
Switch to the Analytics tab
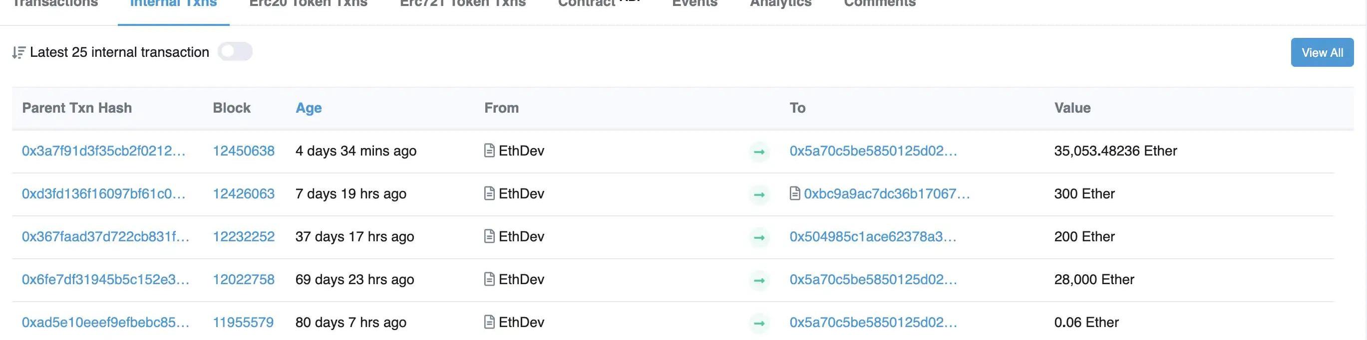click(x=780, y=4)
